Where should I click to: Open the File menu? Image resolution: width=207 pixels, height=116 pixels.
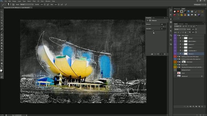click(x=5, y=1)
